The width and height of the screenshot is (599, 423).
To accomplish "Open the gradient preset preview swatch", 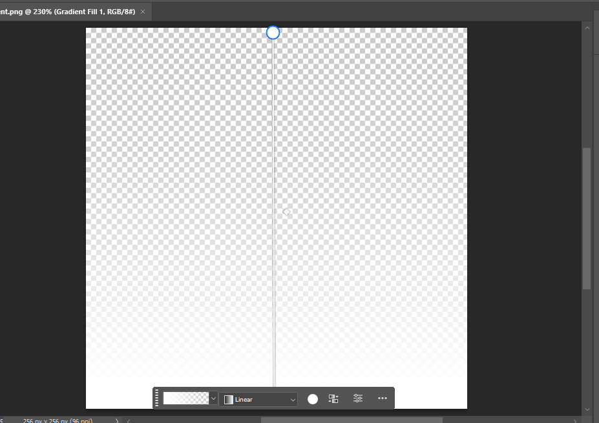I will (x=186, y=398).
